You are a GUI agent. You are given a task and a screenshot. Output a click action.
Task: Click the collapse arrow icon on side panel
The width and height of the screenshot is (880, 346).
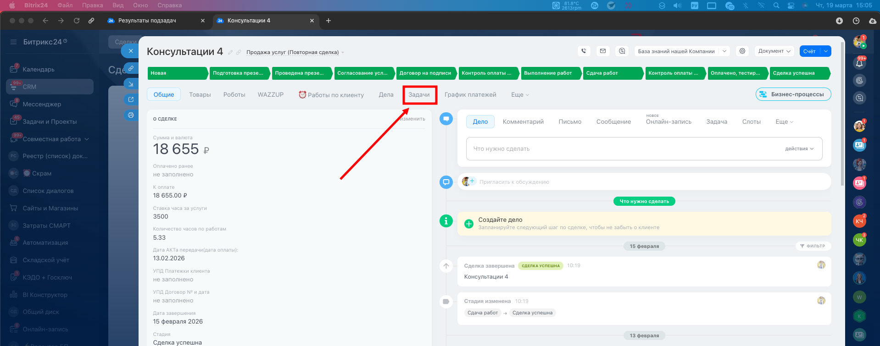point(131,84)
